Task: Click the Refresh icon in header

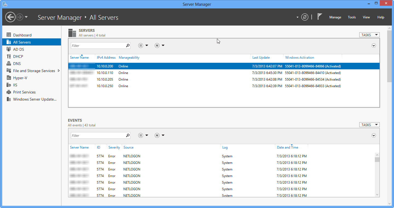Action: 305,17
